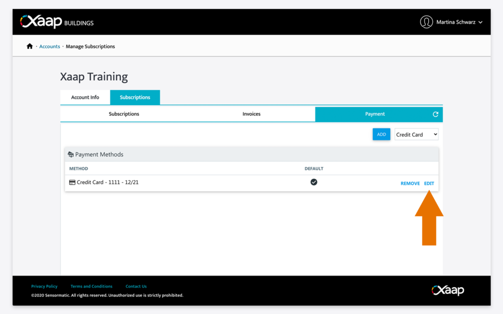Remove the Credit Card 1111 payment method
The width and height of the screenshot is (503, 314).
tap(410, 183)
